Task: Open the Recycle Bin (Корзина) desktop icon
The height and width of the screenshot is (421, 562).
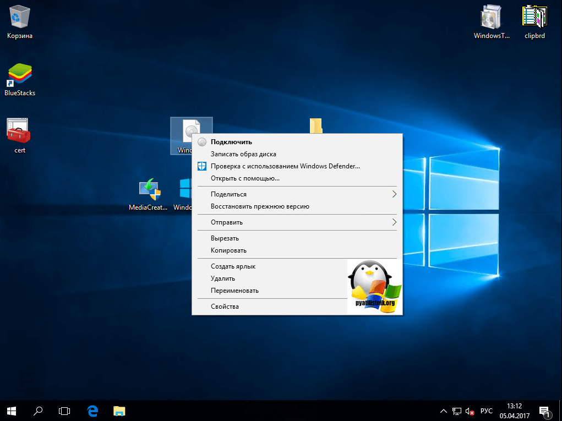Action: (x=20, y=18)
